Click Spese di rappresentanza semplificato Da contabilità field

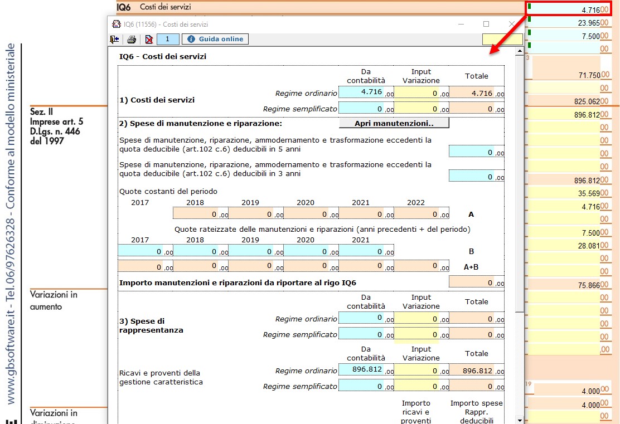pos(366,334)
